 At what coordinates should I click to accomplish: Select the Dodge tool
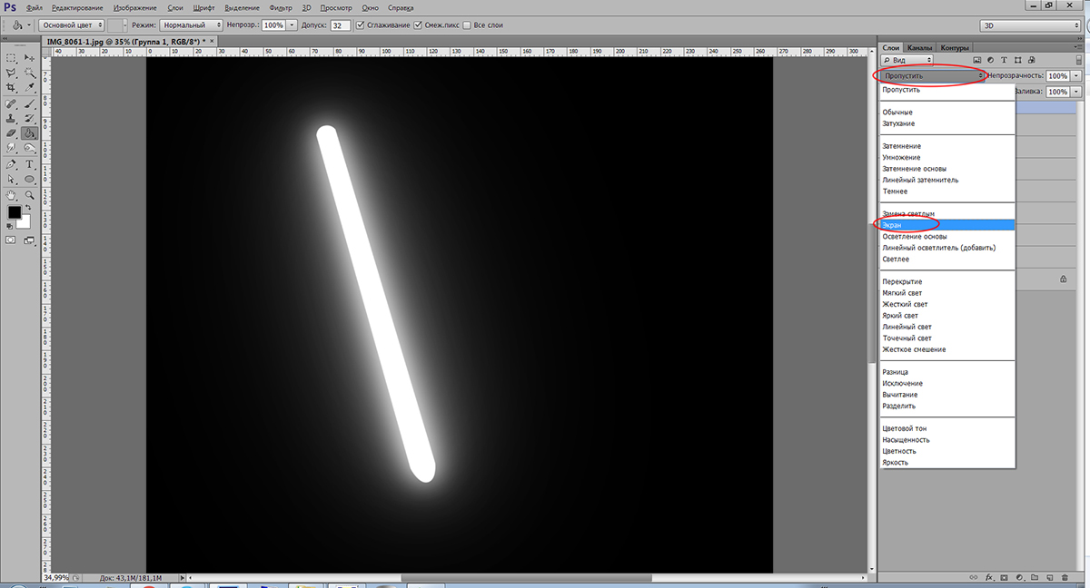[30, 147]
